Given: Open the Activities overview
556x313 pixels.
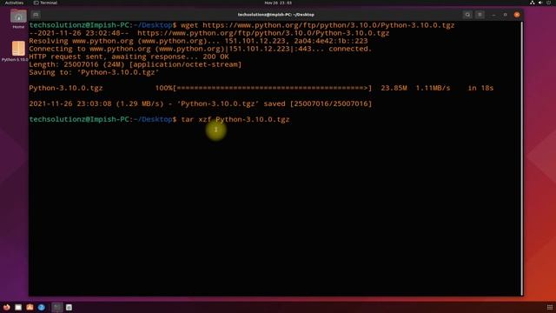Looking at the screenshot, I should (x=14, y=3).
